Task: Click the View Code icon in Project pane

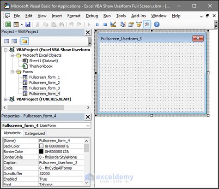Action: [x=6, y=41]
